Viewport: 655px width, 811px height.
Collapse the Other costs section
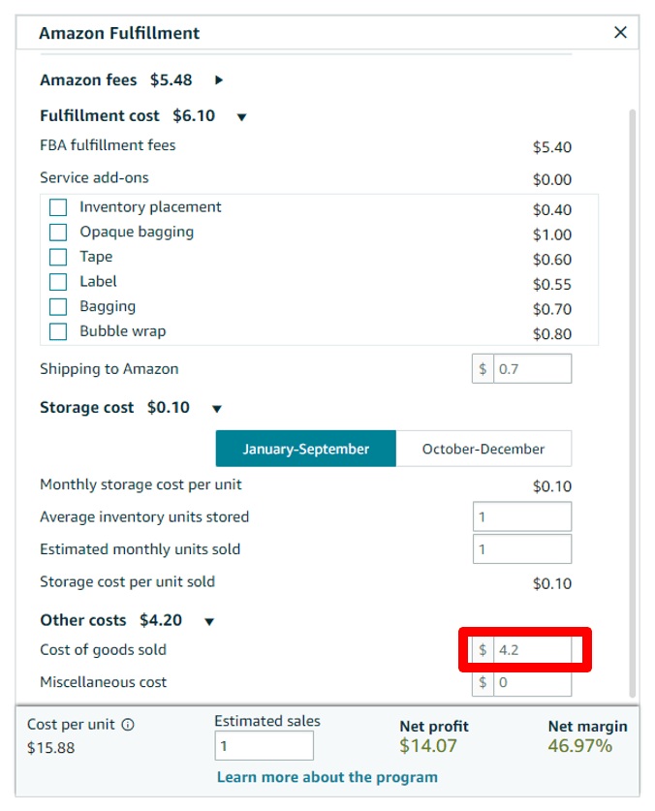coord(209,621)
